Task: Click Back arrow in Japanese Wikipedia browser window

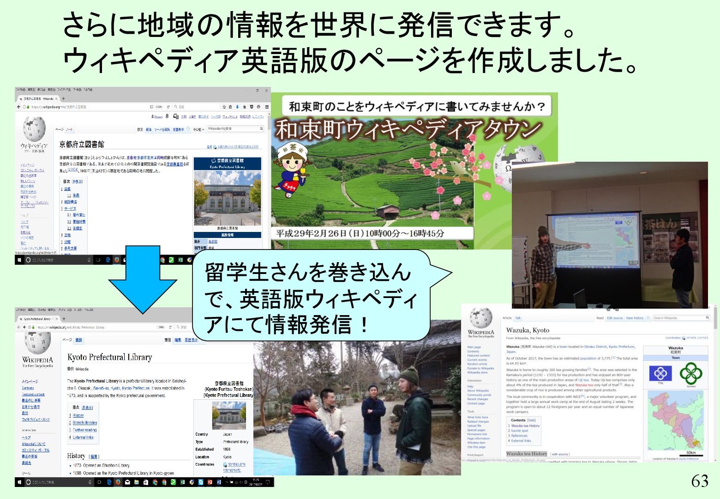Action: point(18,107)
